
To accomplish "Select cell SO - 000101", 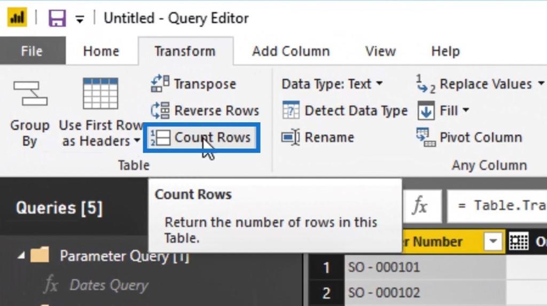I will click(425, 267).
